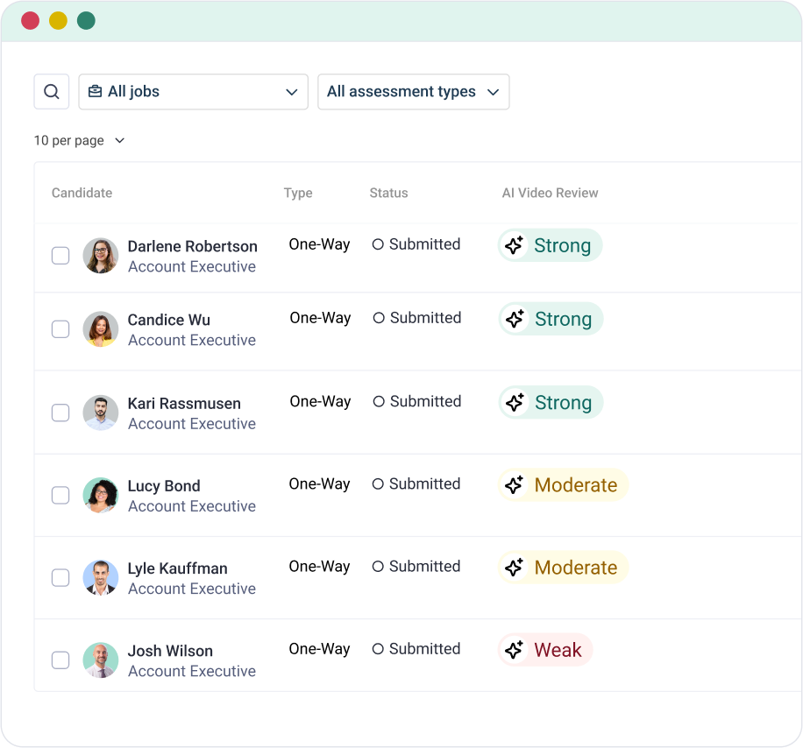This screenshot has height=748, width=803.
Task: Click Account Executive under Josh Wilson
Action: [192, 671]
